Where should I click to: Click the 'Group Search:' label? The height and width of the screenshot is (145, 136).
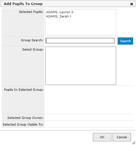(x=32, y=40)
